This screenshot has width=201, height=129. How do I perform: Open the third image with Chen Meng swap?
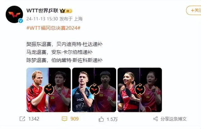tap(140, 90)
